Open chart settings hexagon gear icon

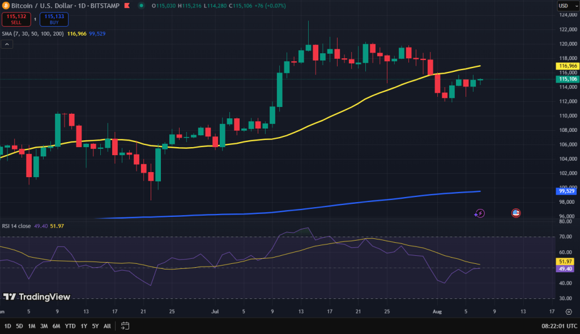(x=568, y=311)
